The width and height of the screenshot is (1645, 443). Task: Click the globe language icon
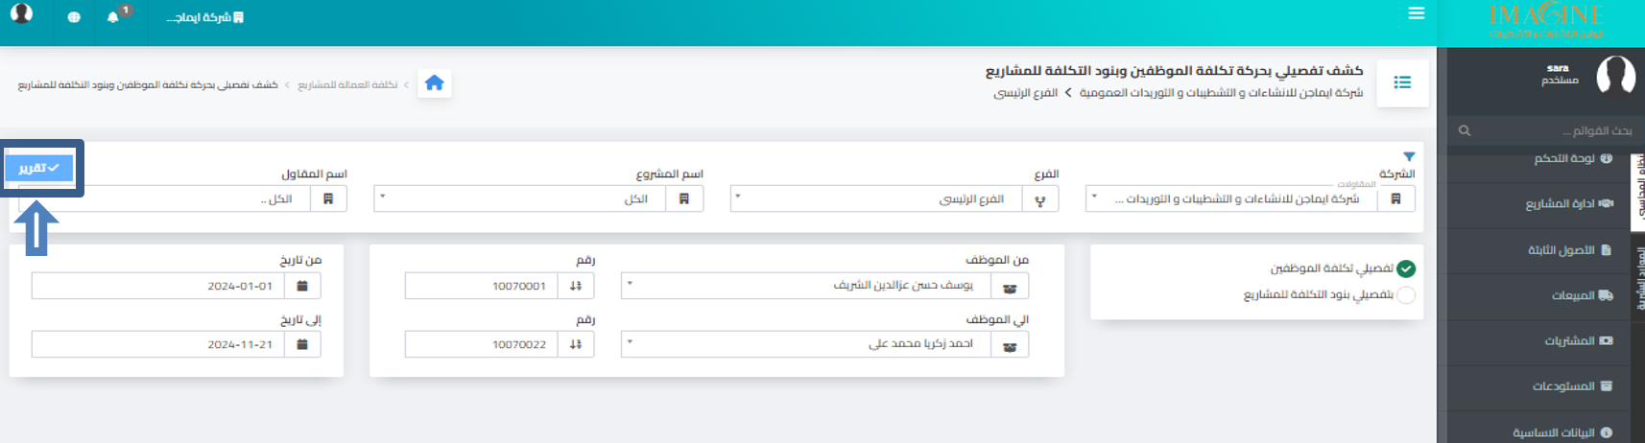pyautogui.click(x=74, y=17)
